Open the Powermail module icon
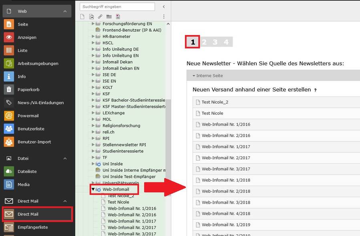 pyautogui.click(x=9, y=116)
